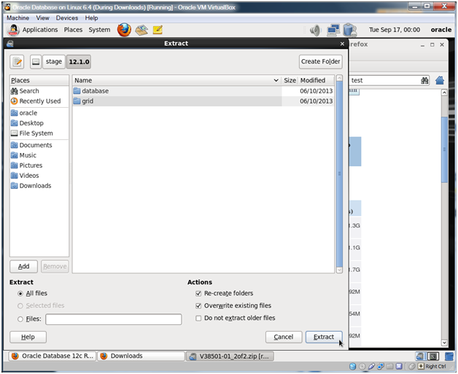458x374 pixels.
Task: Open the volume speaker icon in panel
Action: pyautogui.click(x=315, y=31)
